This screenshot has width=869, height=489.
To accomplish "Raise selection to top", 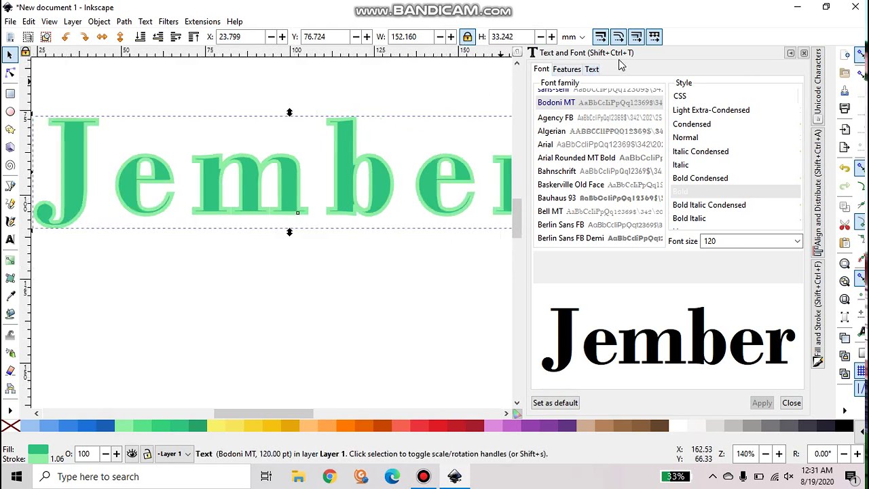I will coord(193,37).
